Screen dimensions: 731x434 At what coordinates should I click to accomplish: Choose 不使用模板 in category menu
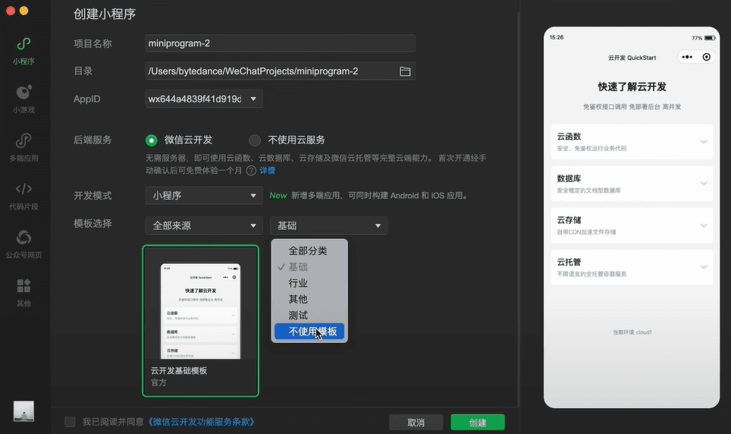309,332
